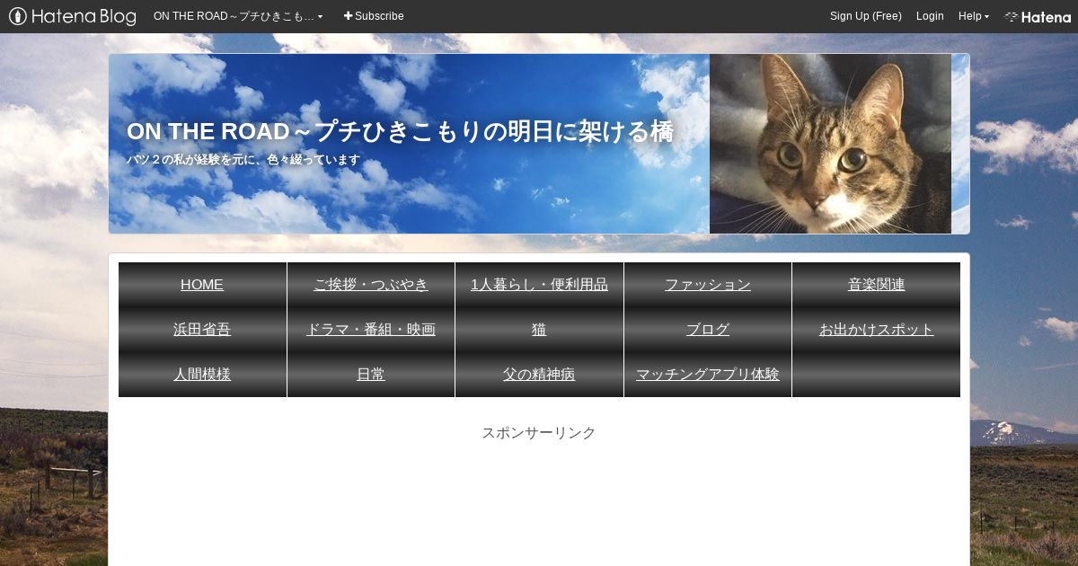Image resolution: width=1078 pixels, height=566 pixels.
Task: Select the ドラマ・番組・映画 menu item
Action: coord(371,330)
